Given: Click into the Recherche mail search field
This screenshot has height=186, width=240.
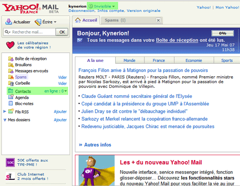Looking at the screenshot, I should (x=29, y=32).
